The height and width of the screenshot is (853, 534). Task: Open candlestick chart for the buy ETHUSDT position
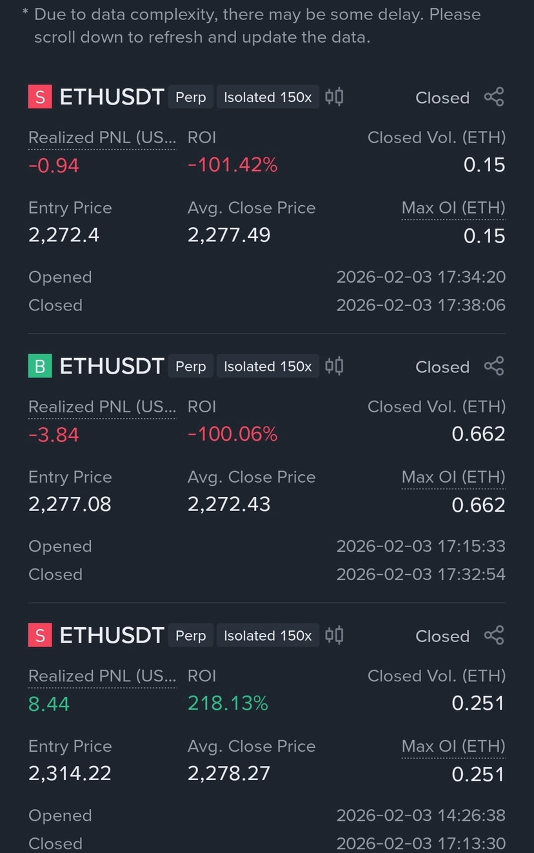[334, 366]
